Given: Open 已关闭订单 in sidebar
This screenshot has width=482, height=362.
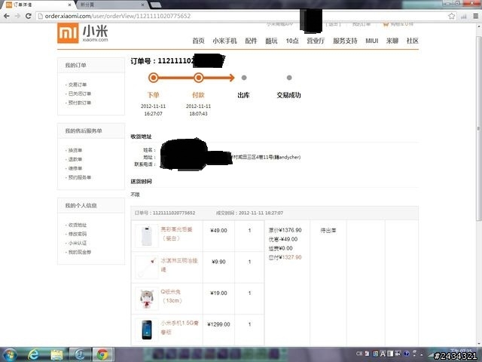Looking at the screenshot, I should 79,94.
